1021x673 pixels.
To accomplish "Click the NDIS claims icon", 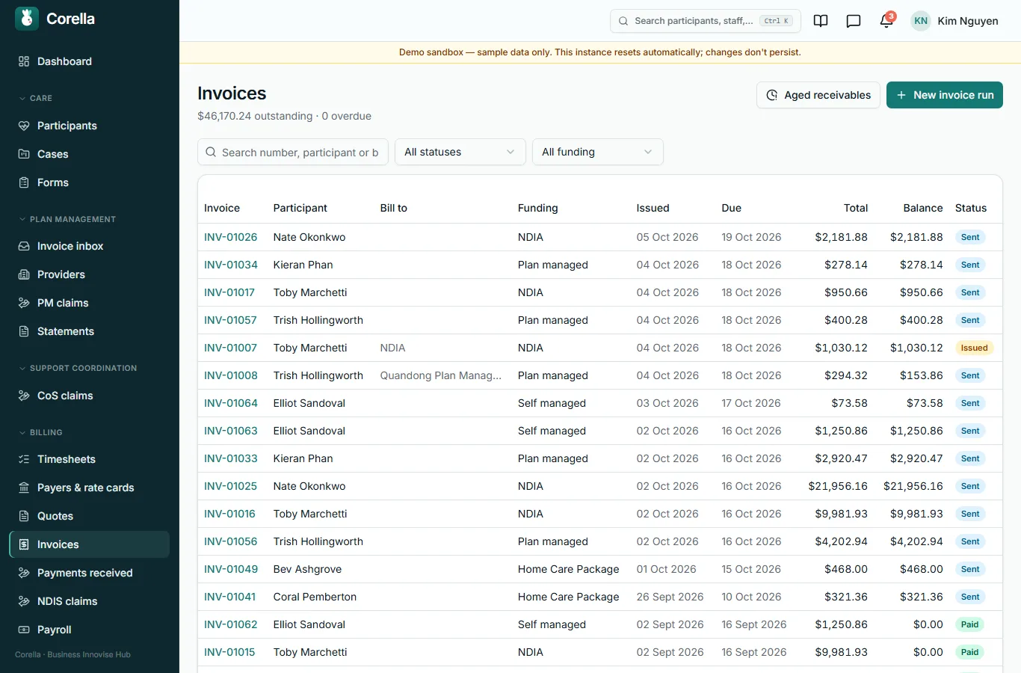I will [x=24, y=601].
